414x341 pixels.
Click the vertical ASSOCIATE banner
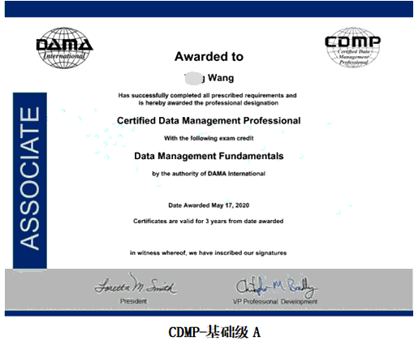pyautogui.click(x=30, y=180)
